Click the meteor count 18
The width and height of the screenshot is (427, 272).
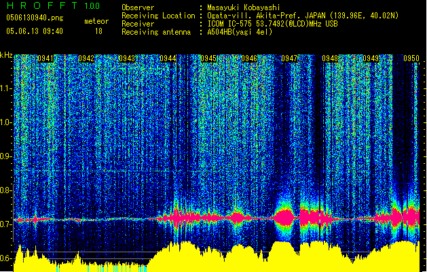tap(98, 31)
